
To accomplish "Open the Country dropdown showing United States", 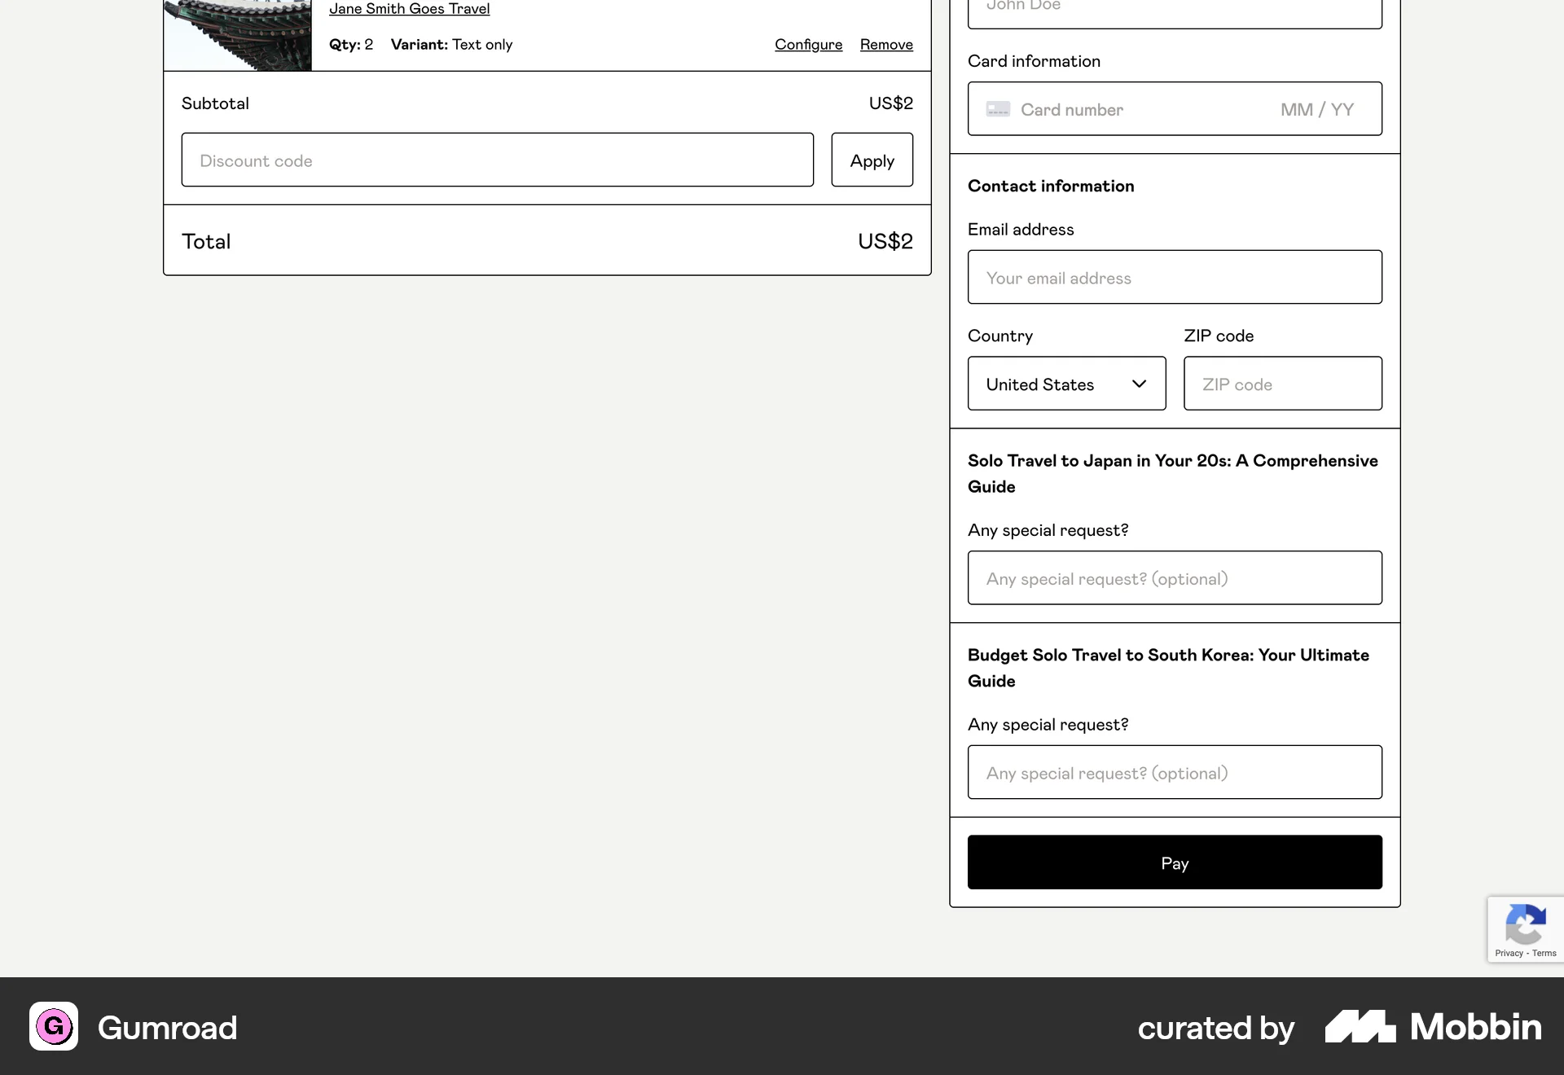I will click(x=1066, y=384).
